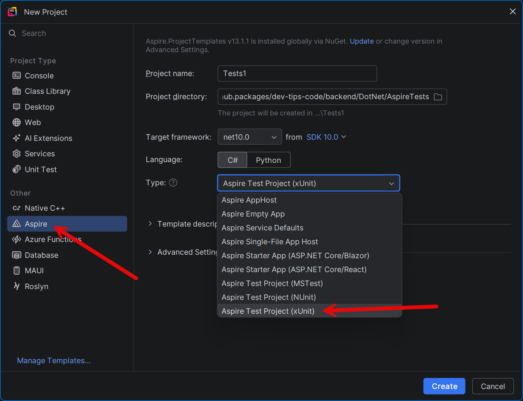This screenshot has width=523, height=401.
Task: Choose Aspire Test Project (MSTest)
Action: [310, 283]
